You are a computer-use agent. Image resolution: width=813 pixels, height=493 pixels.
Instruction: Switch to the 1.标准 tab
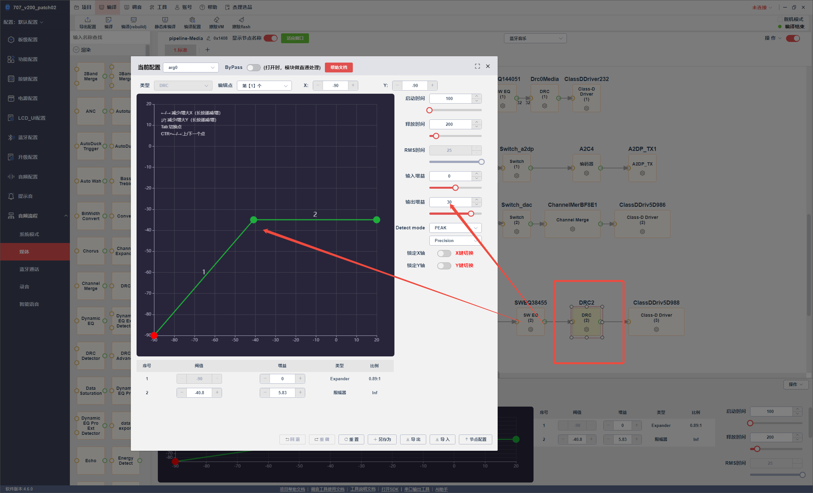pyautogui.click(x=180, y=50)
